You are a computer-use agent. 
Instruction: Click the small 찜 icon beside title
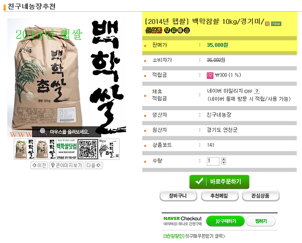click(267, 24)
